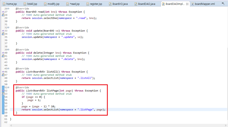Open the listAll.jsp editor tab
228x127 pixels.
click(x=30, y=4)
